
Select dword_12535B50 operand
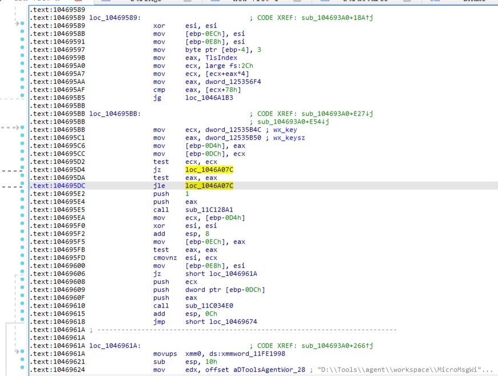pyautogui.click(x=233, y=138)
